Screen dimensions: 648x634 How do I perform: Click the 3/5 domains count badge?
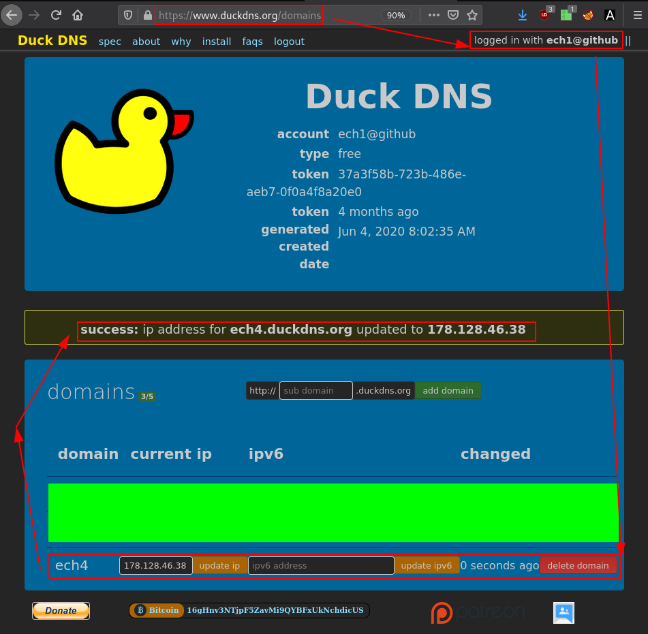(x=146, y=396)
